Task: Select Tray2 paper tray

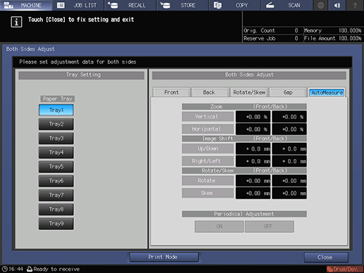Action: pos(56,124)
